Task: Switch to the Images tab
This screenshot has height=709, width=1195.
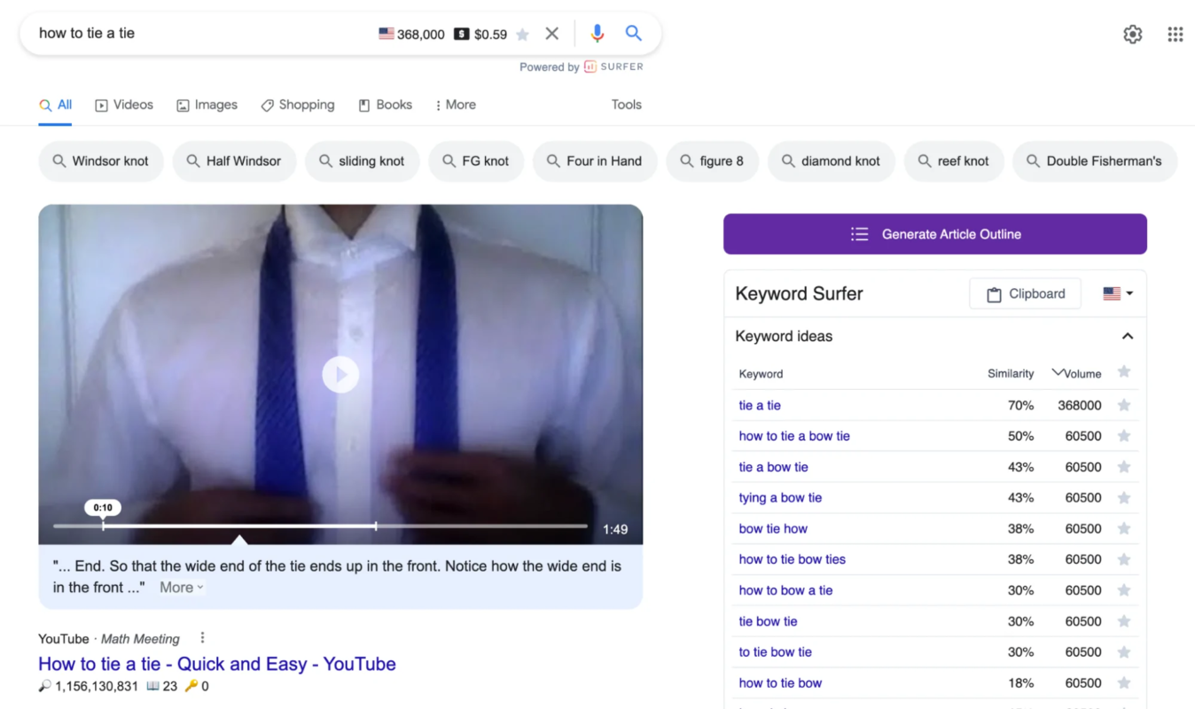Action: tap(207, 105)
